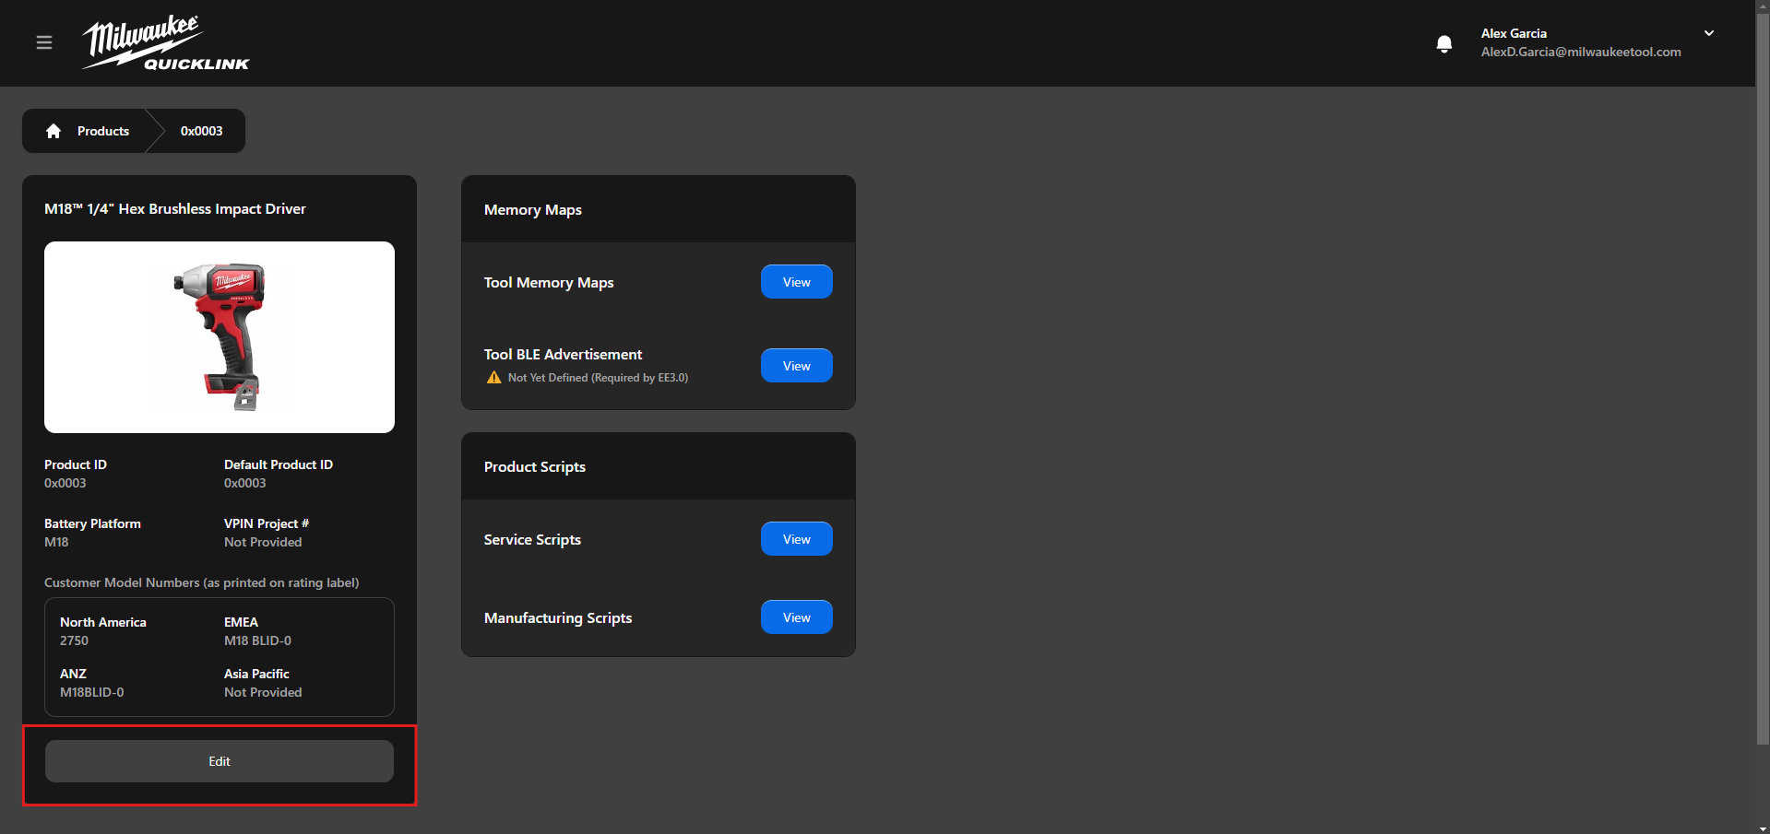Click the BLE Advertisement warning icon
The height and width of the screenshot is (834, 1770).
494,377
